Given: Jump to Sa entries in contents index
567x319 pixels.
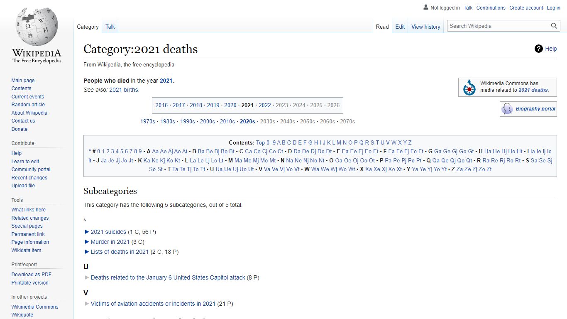Looking at the screenshot, I should pos(534,160).
